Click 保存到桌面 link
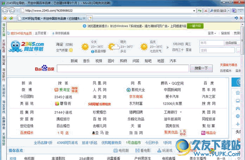 [x=60, y=33]
